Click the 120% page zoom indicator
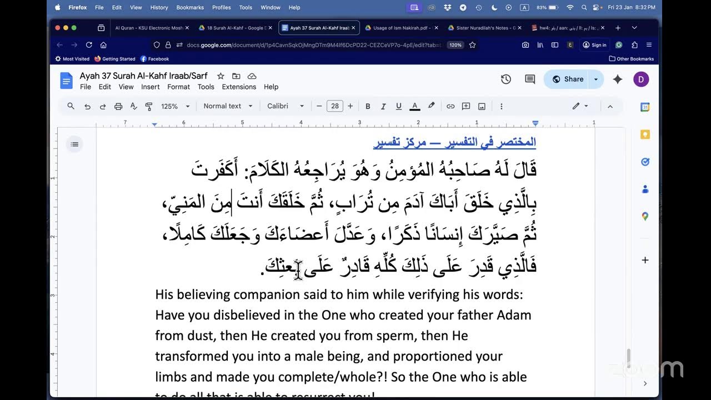 point(455,45)
